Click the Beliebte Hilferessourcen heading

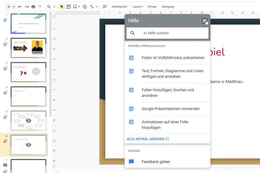pos(146,46)
